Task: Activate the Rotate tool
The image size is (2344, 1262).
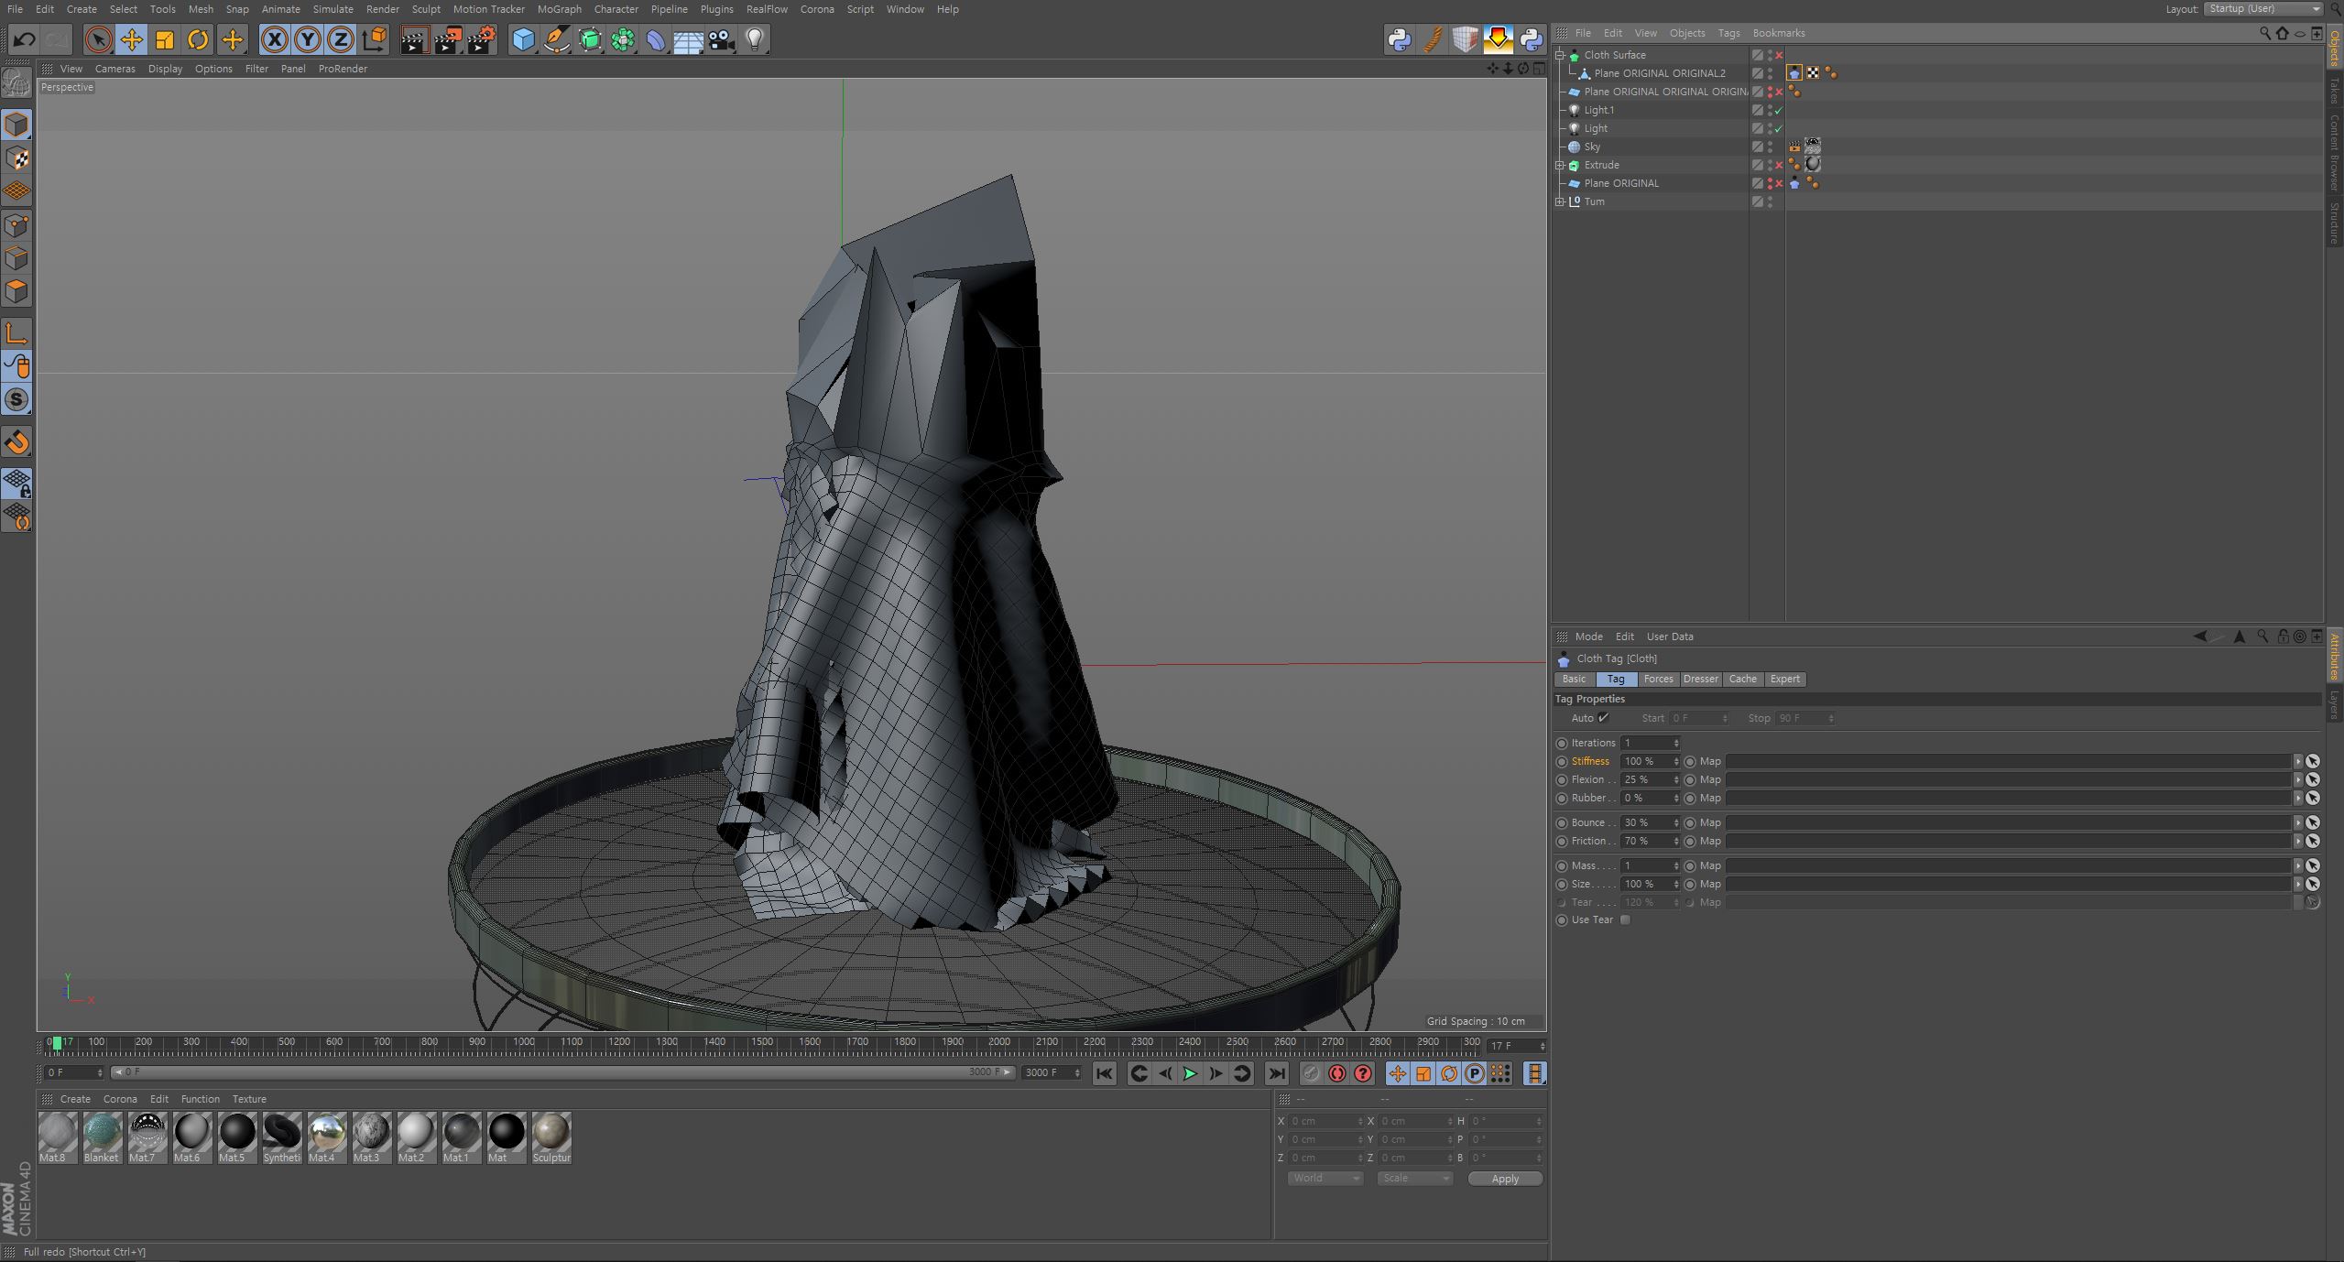Action: (198, 39)
